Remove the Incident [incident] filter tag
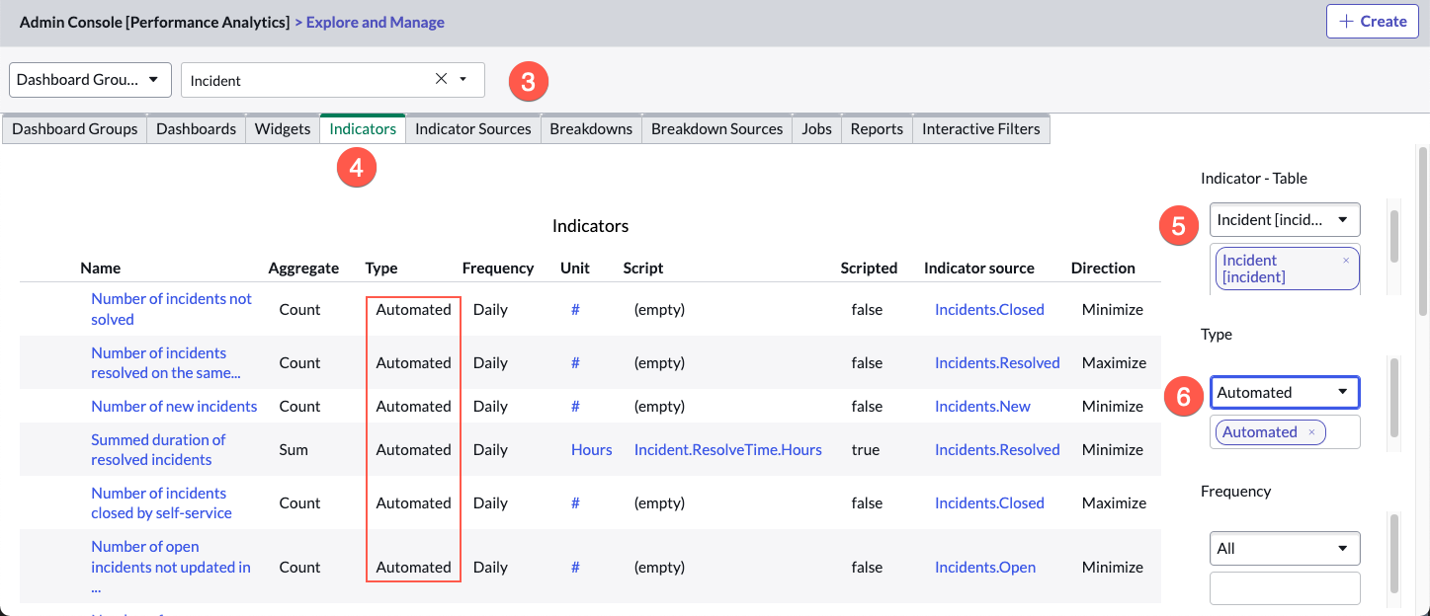The width and height of the screenshot is (1430, 616). pyautogui.click(x=1345, y=261)
